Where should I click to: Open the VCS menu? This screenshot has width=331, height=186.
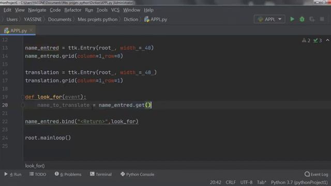pos(115,10)
